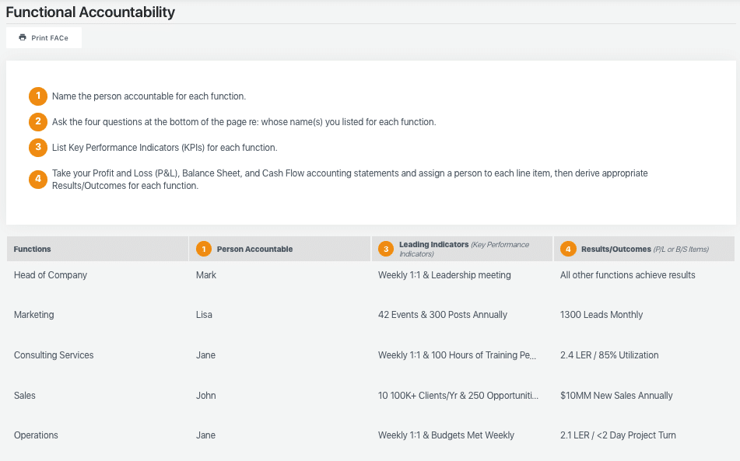740x461 pixels.
Task: Edit Mark in the Head of Company row
Action: click(x=206, y=274)
